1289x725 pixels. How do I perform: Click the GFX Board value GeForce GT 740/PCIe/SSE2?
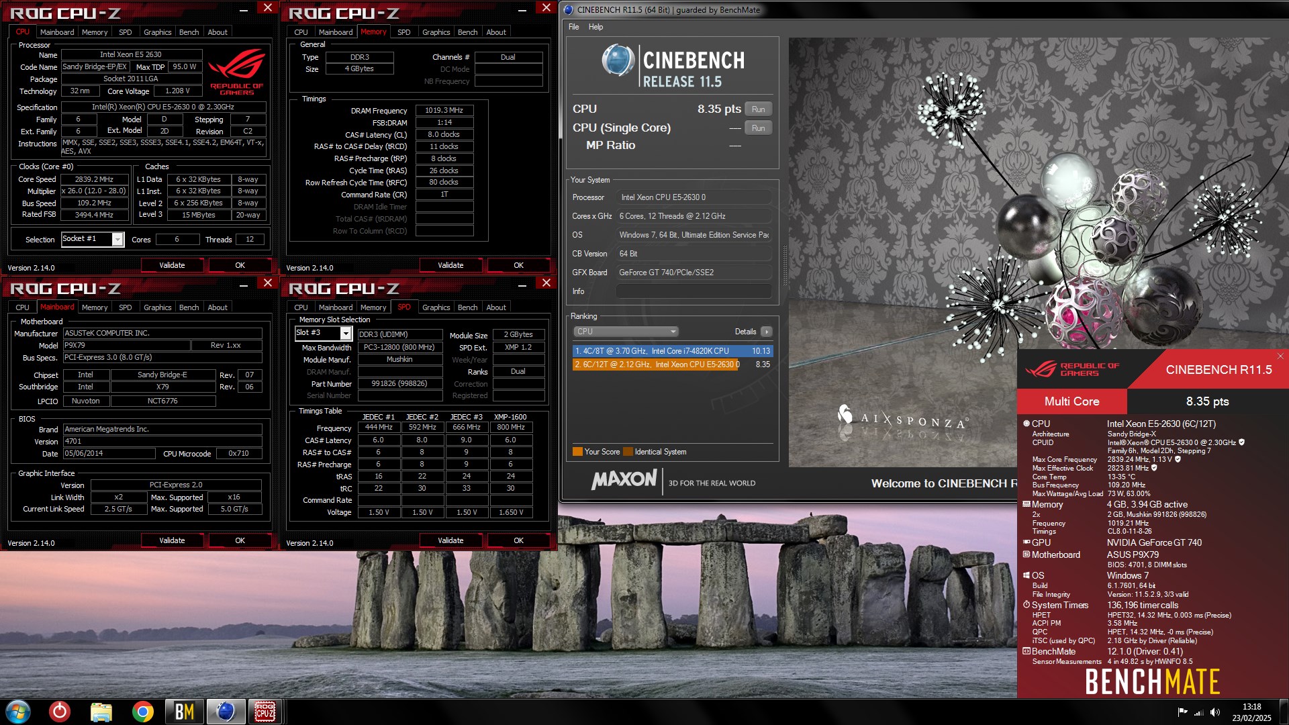tap(694, 273)
